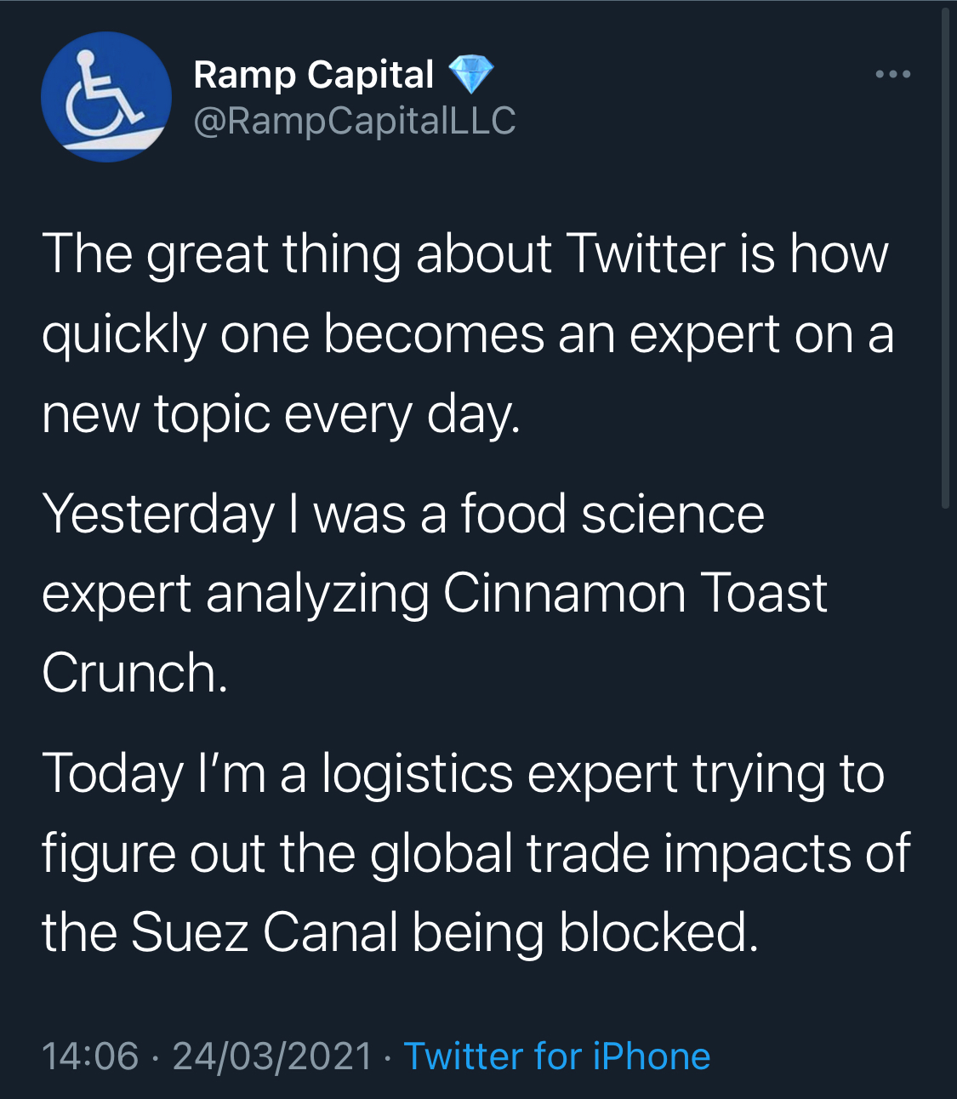This screenshot has width=957, height=1099.
Task: Click the words global trade in the tweet
Action: 510,852
